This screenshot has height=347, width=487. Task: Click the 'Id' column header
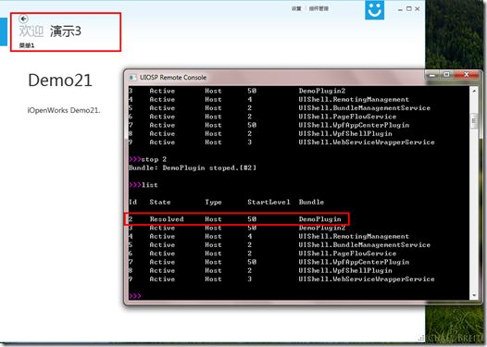pos(132,202)
